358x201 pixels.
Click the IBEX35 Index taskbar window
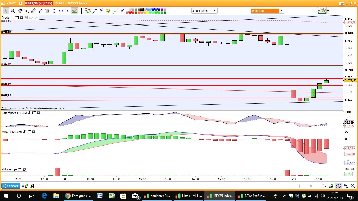pos(220,196)
